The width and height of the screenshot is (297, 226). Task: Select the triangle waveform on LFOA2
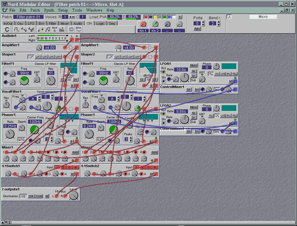pos(217,116)
